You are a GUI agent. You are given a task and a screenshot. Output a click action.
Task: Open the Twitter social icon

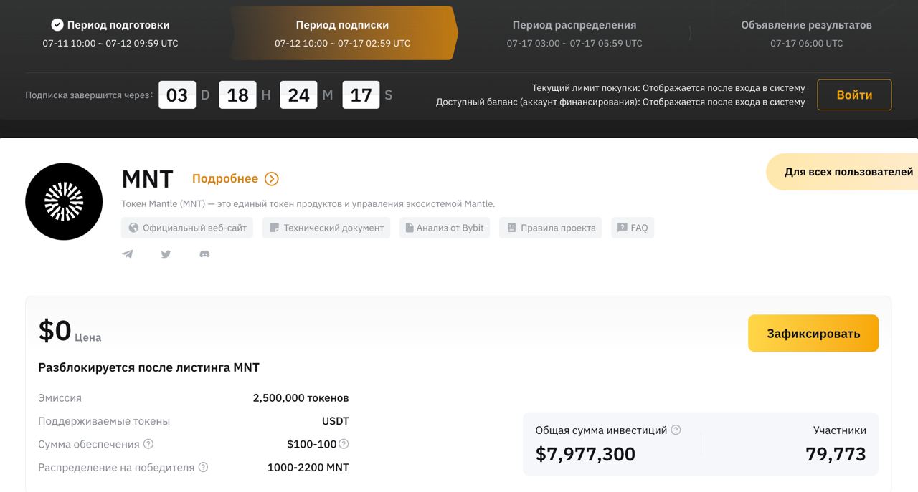pos(166,254)
